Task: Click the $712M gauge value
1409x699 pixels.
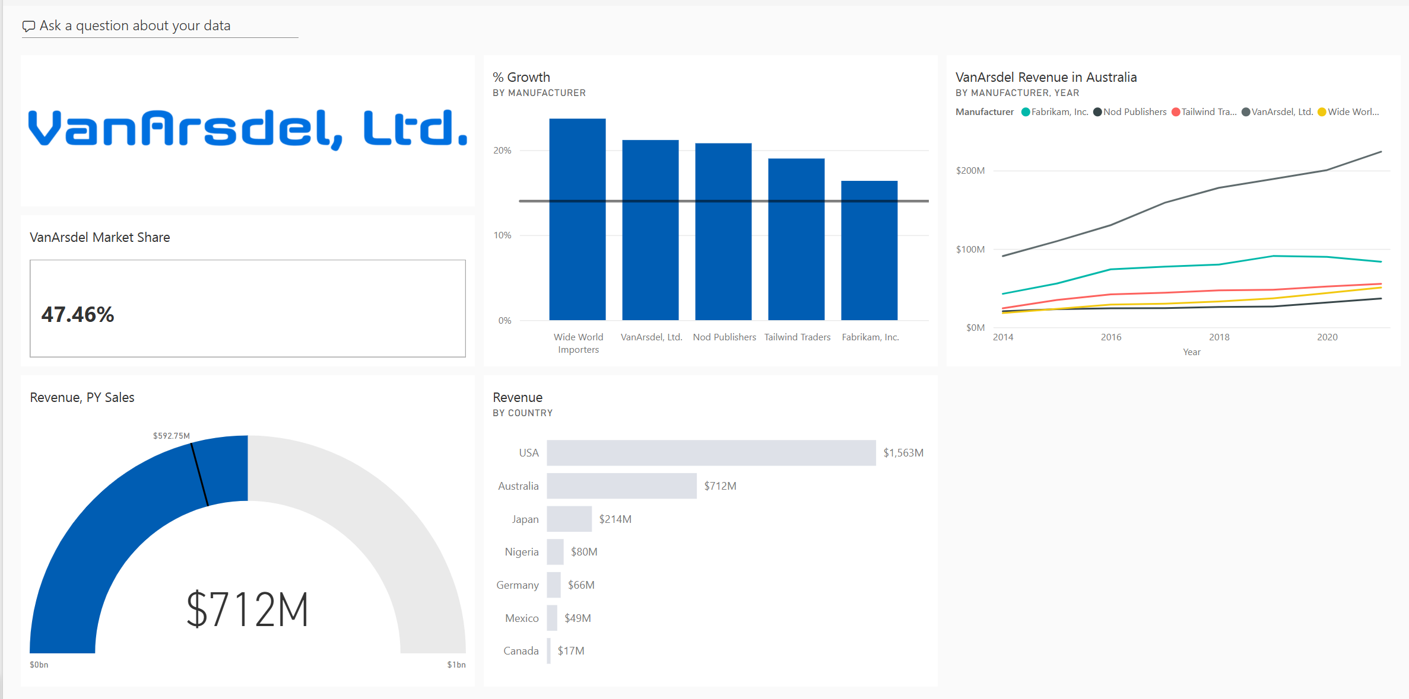Action: pyautogui.click(x=247, y=609)
